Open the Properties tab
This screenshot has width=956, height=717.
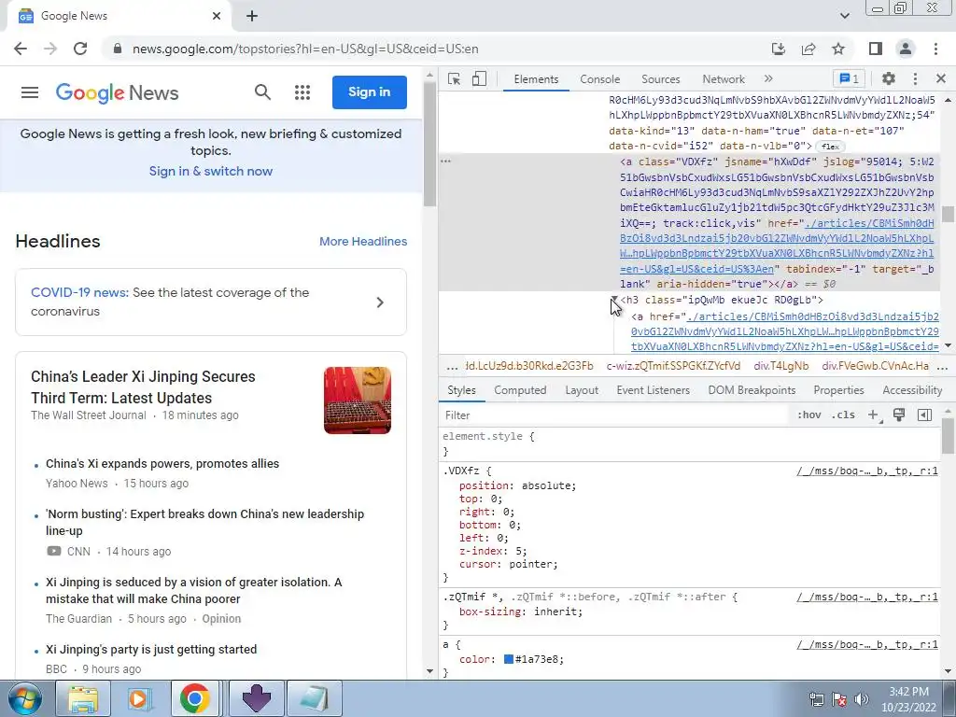tap(838, 390)
